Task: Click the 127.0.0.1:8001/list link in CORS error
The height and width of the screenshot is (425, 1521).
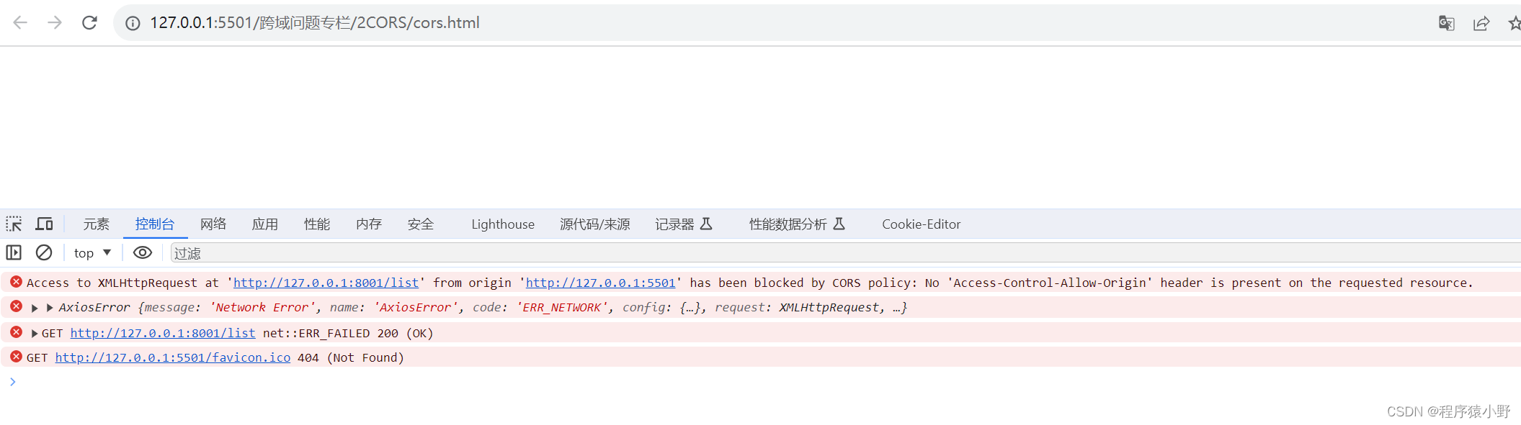Action: 326,283
